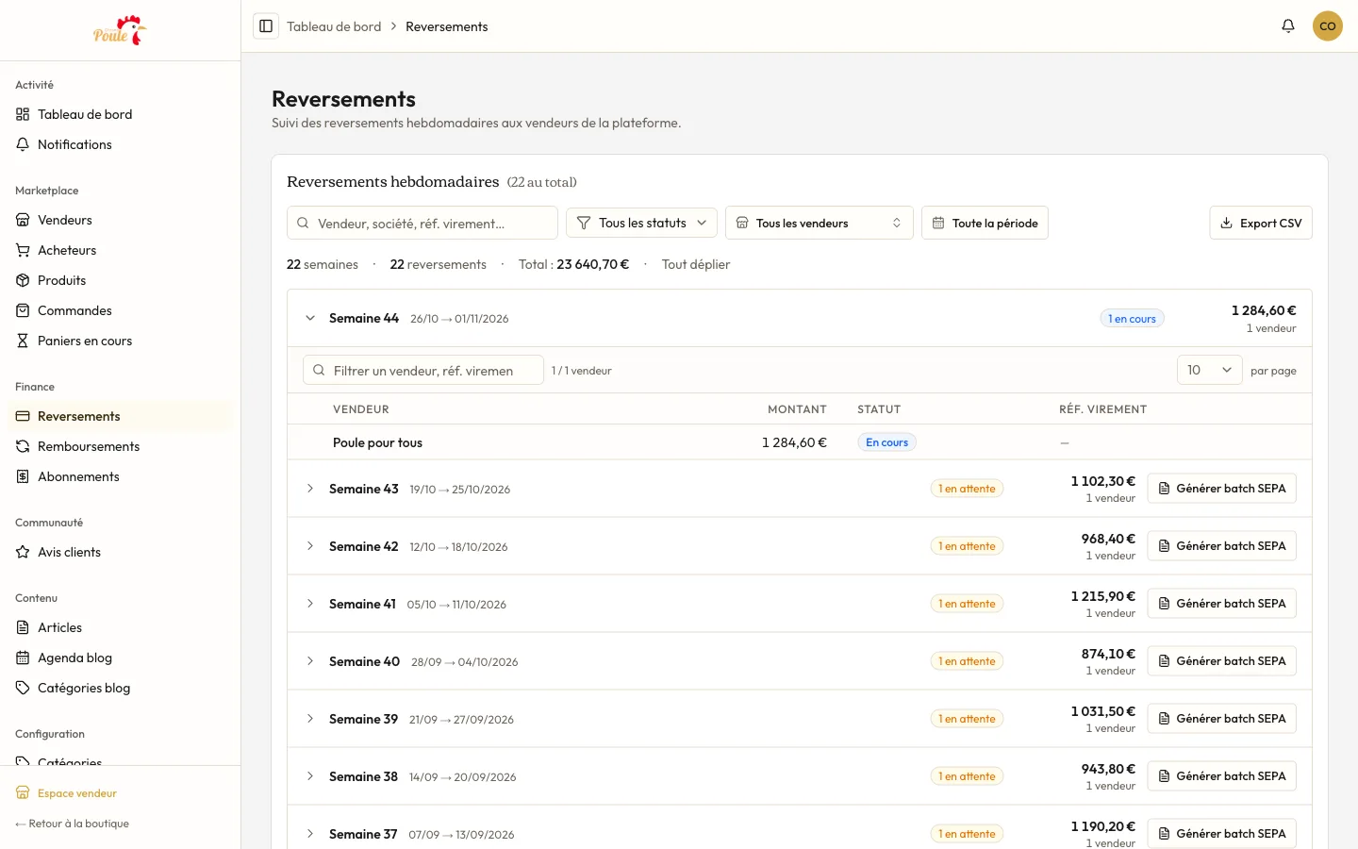Viewport: 1358px width, 849px height.
Task: Generate SEPA batch for Semaine 41
Action: pyautogui.click(x=1221, y=604)
